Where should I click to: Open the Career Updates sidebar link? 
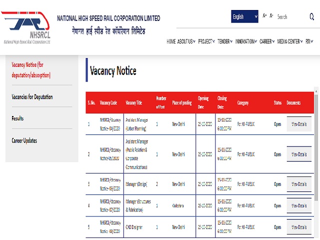pos(24,140)
